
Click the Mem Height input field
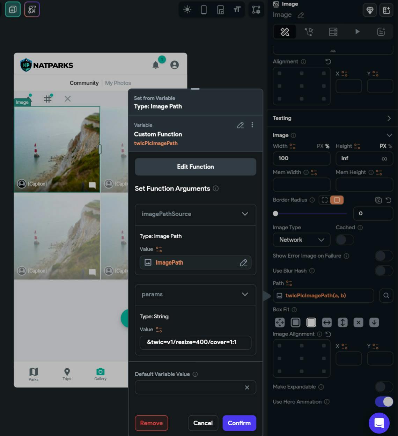coord(364,185)
